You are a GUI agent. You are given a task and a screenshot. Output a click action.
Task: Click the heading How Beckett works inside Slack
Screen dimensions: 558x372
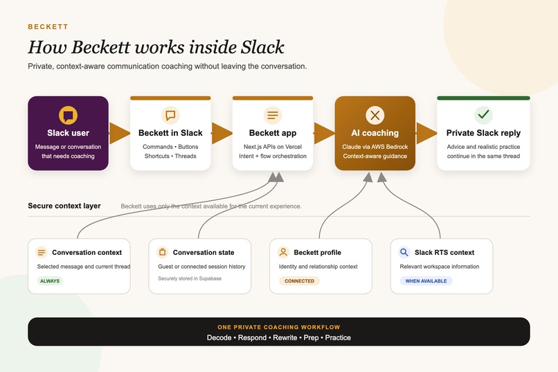tap(156, 47)
